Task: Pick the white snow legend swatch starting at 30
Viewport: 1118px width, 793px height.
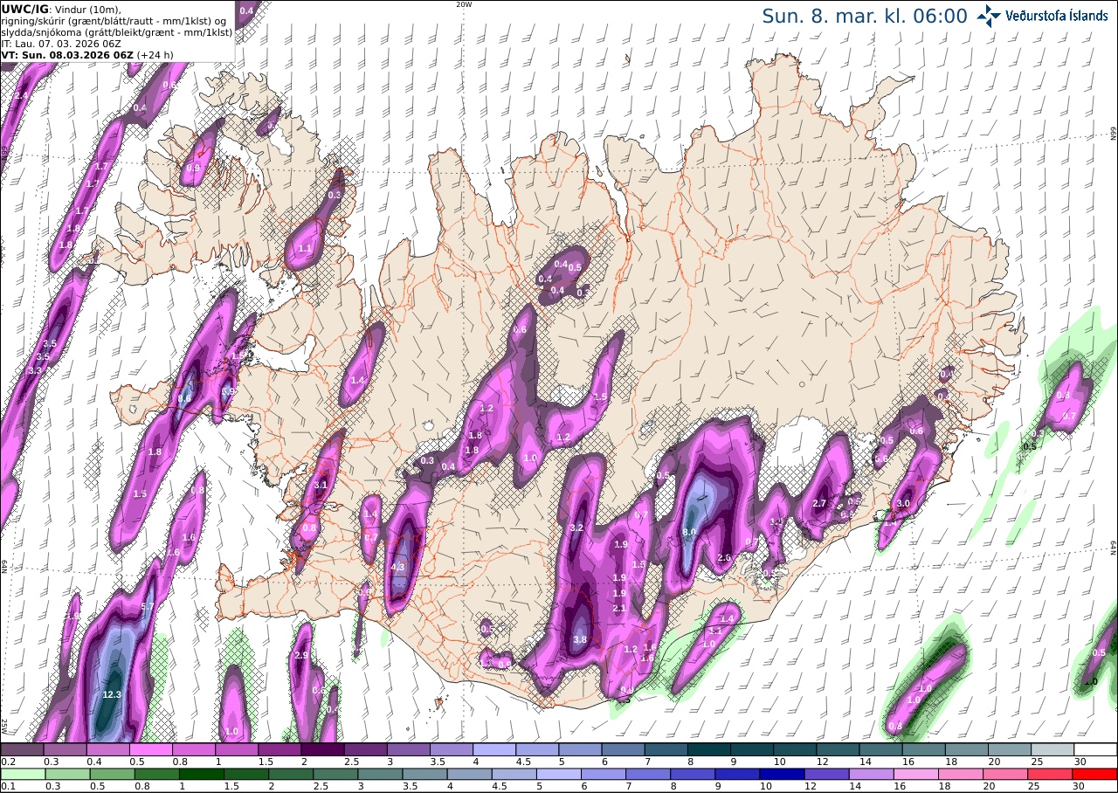Action: (1096, 749)
